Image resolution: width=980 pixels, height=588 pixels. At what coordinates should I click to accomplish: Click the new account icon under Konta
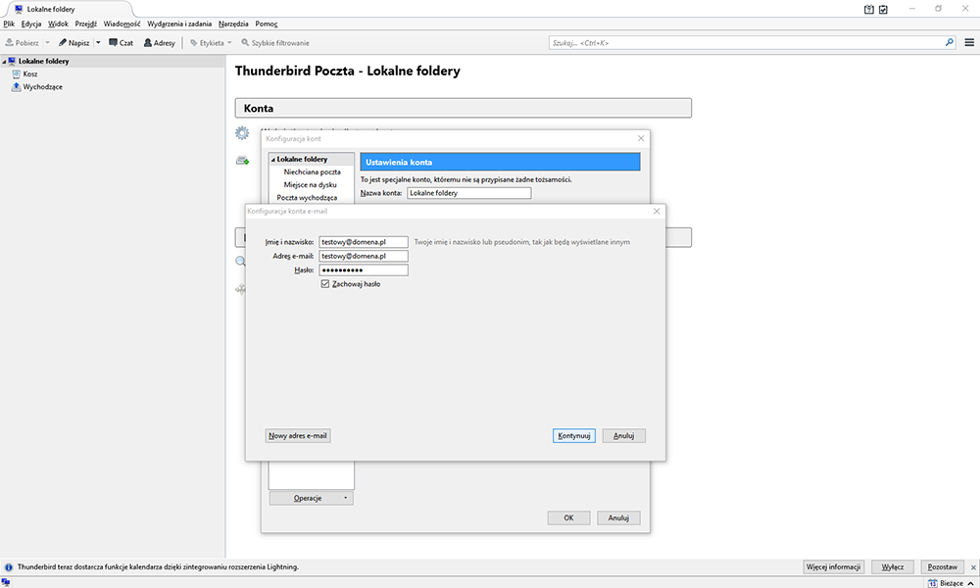[242, 161]
